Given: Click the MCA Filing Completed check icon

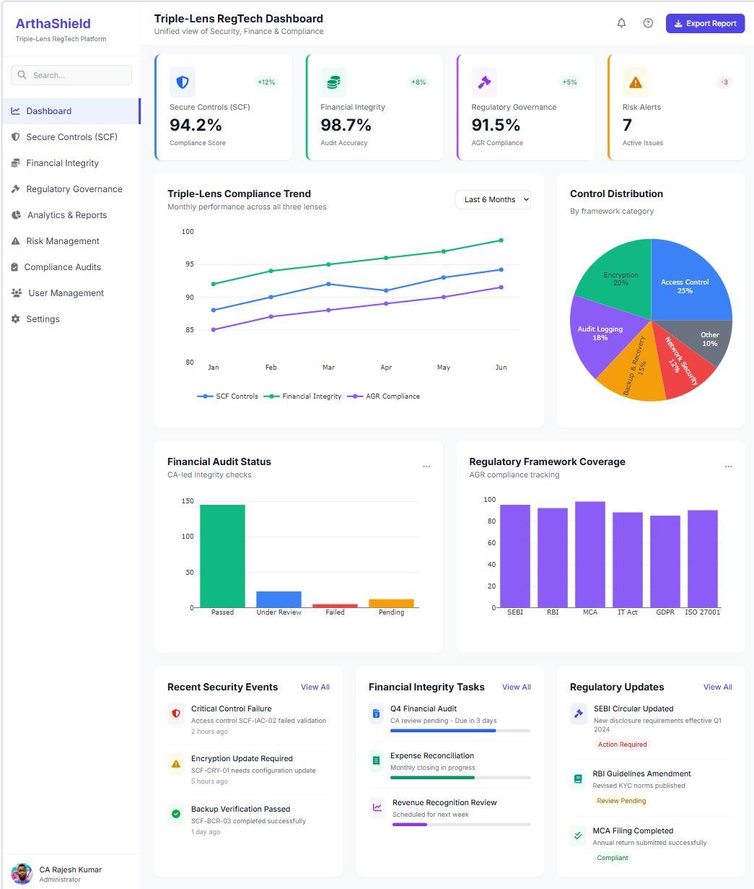Looking at the screenshot, I should (x=578, y=836).
